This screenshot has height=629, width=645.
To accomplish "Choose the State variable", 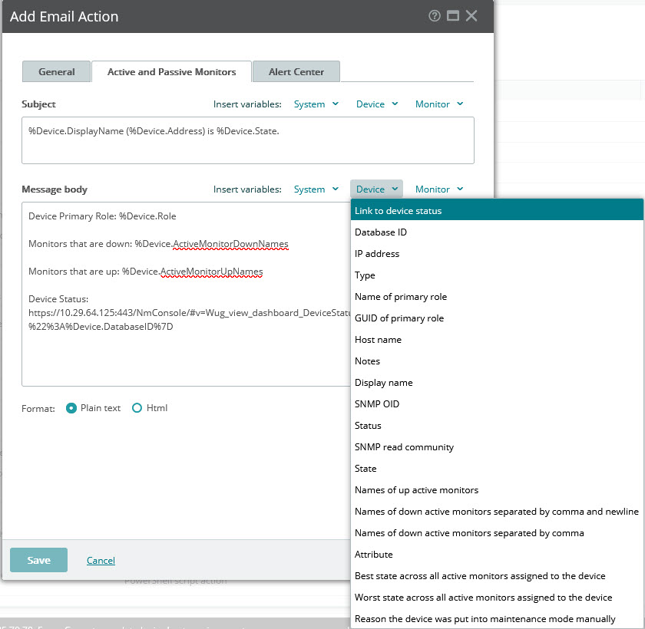I will coord(497,469).
